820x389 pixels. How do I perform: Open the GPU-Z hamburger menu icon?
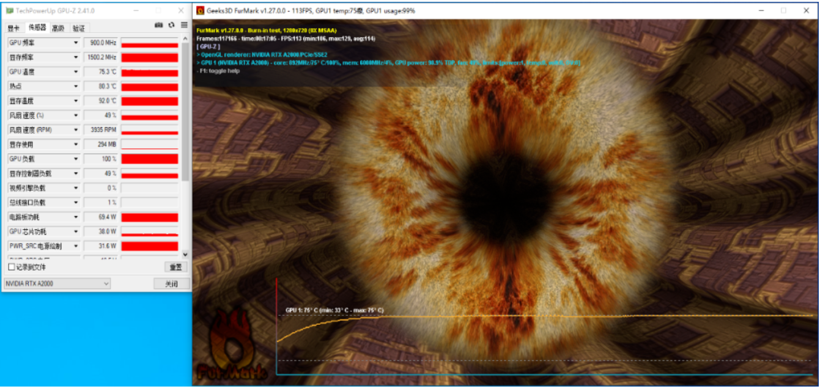click(x=183, y=25)
